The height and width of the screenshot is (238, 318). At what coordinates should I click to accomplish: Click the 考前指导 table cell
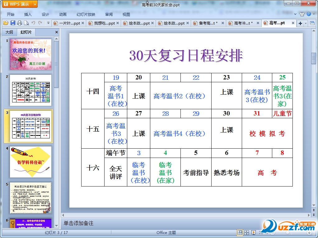[x=196, y=173]
